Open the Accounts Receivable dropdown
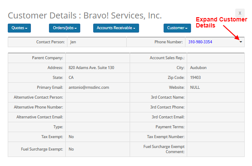Screen dimensions: 252x166 [116, 28]
